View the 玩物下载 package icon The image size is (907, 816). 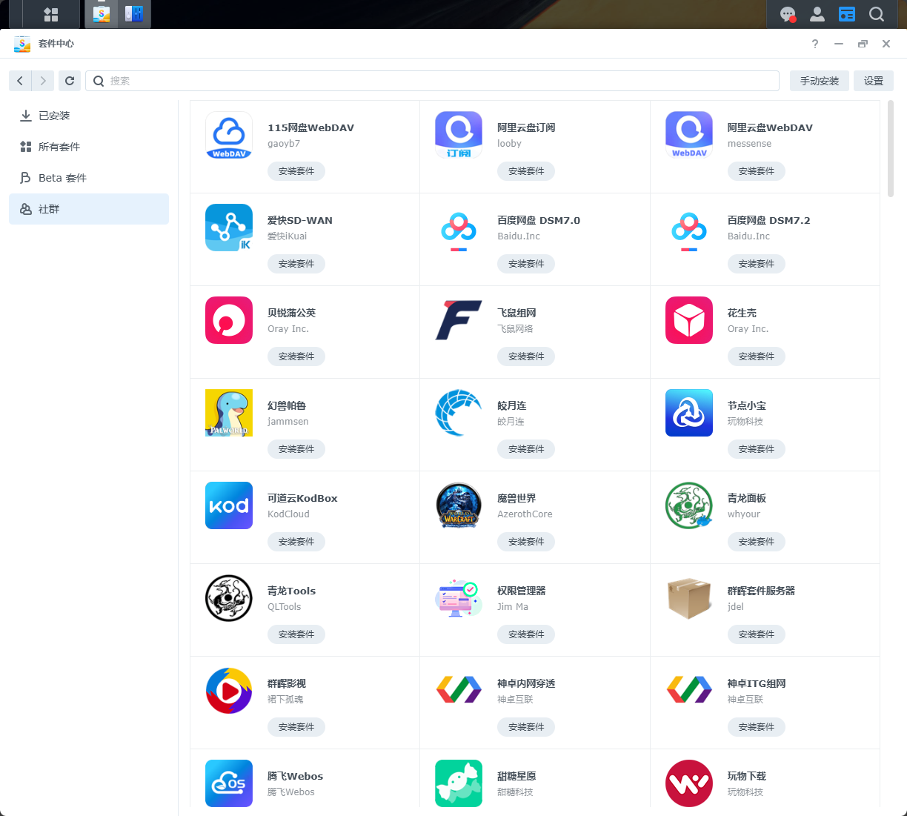[689, 783]
